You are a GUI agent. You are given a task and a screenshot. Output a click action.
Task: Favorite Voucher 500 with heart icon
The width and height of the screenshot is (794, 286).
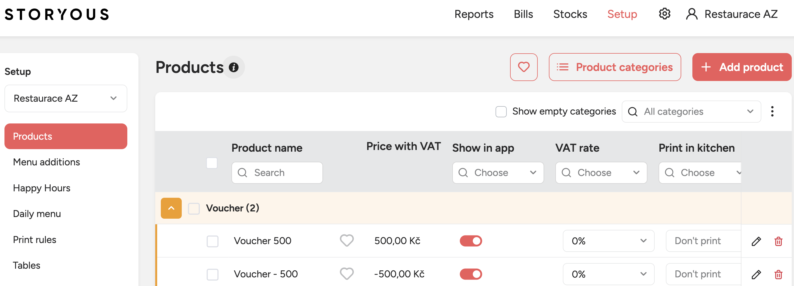(346, 241)
